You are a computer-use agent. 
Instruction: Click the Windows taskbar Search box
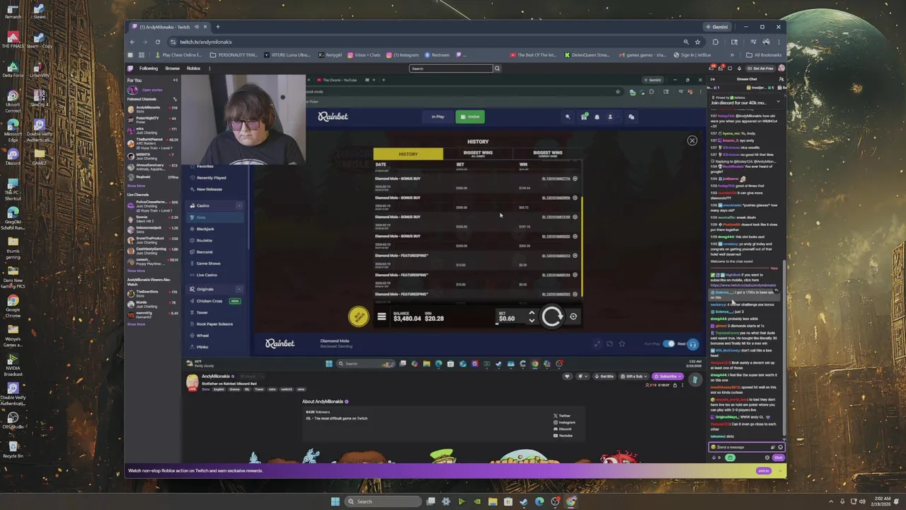pyautogui.click(x=383, y=501)
